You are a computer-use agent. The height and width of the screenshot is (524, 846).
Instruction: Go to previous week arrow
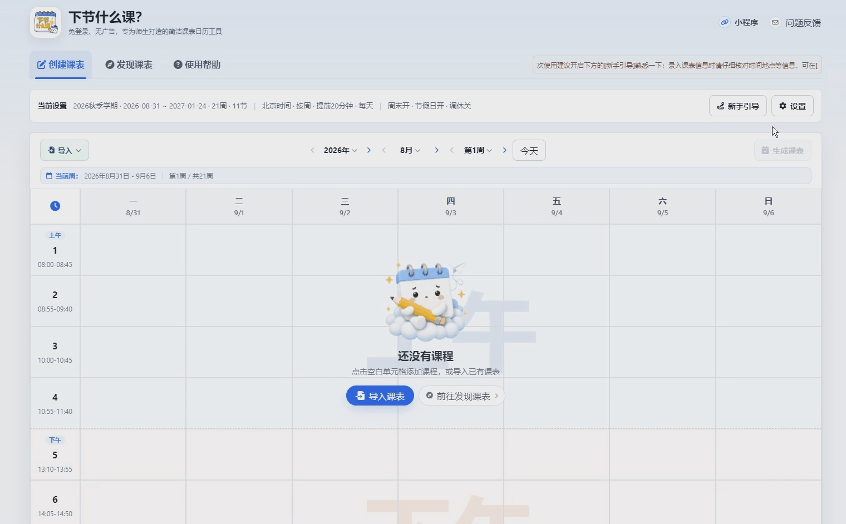click(452, 150)
